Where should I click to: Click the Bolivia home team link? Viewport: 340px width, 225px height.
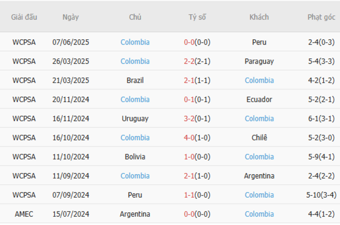[135, 157]
